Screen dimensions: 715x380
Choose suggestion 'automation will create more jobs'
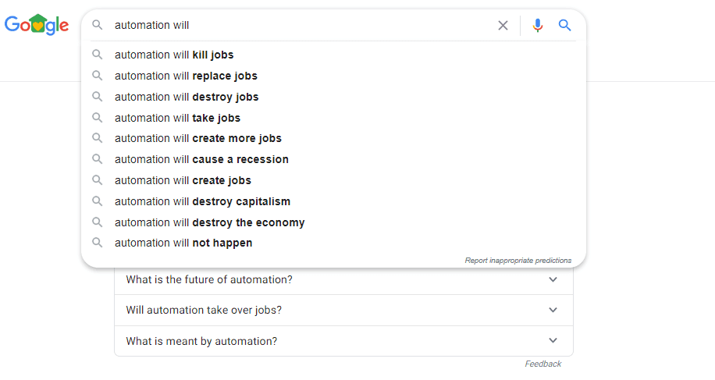click(198, 138)
